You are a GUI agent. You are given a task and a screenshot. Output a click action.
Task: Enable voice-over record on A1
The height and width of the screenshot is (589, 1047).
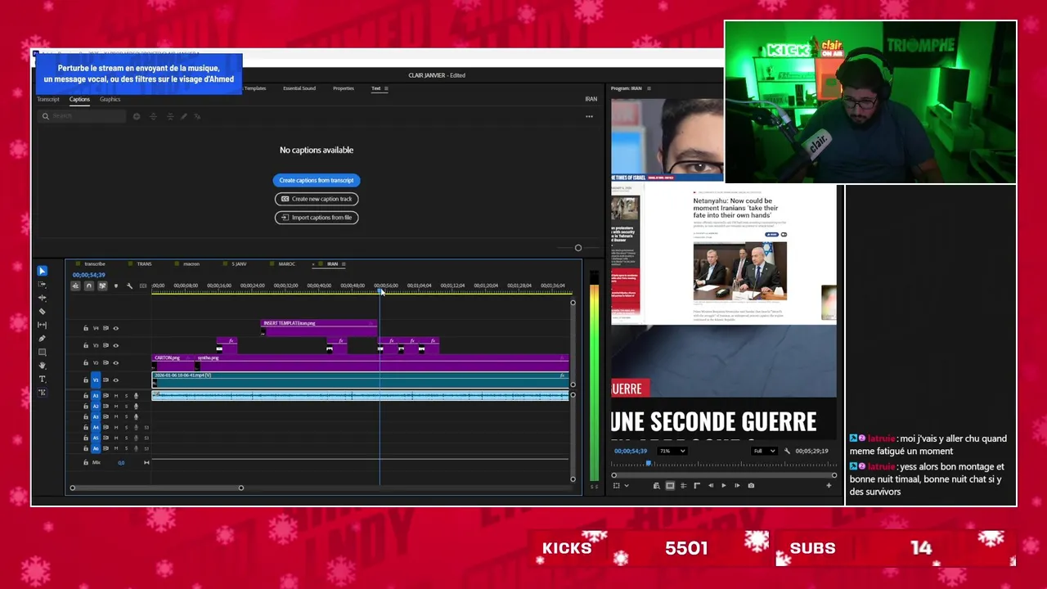(136, 396)
